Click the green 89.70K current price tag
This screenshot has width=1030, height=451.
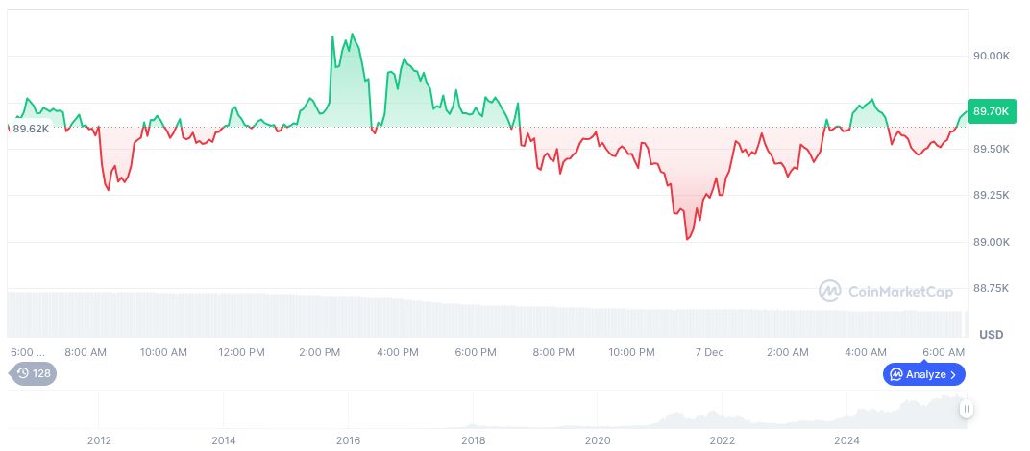point(992,111)
